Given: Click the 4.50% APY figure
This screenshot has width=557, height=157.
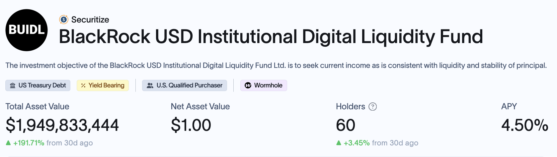Looking at the screenshot, I should pyautogui.click(x=524, y=125).
